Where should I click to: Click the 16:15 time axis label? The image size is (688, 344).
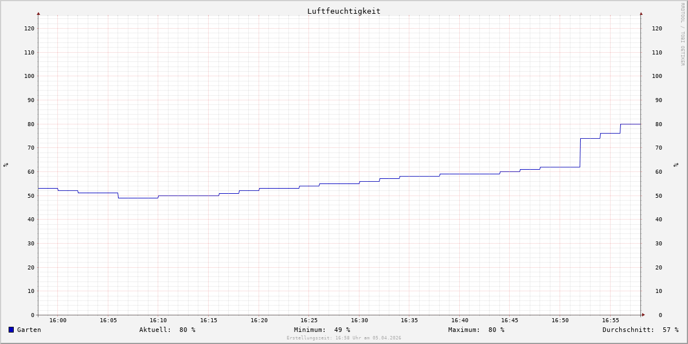[x=209, y=320]
